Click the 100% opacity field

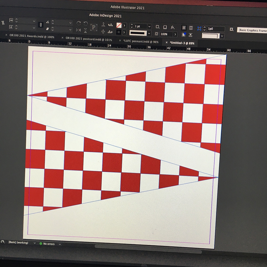point(166,34)
